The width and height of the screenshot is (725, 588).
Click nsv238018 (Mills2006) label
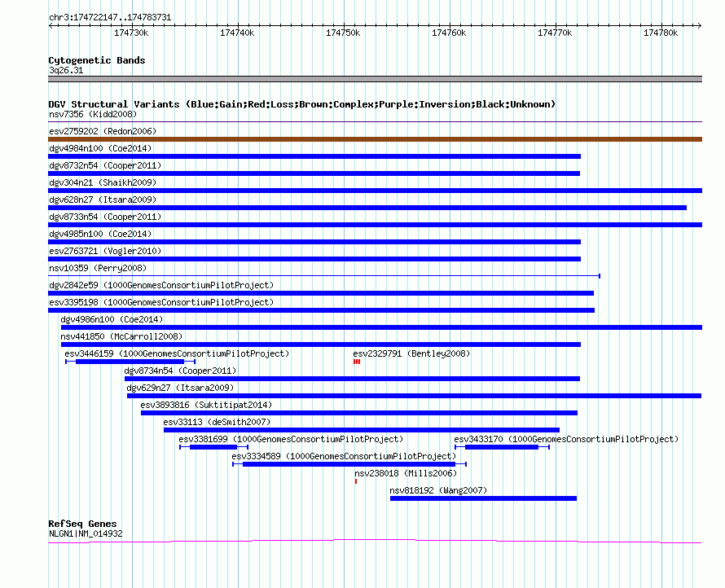pos(406,473)
